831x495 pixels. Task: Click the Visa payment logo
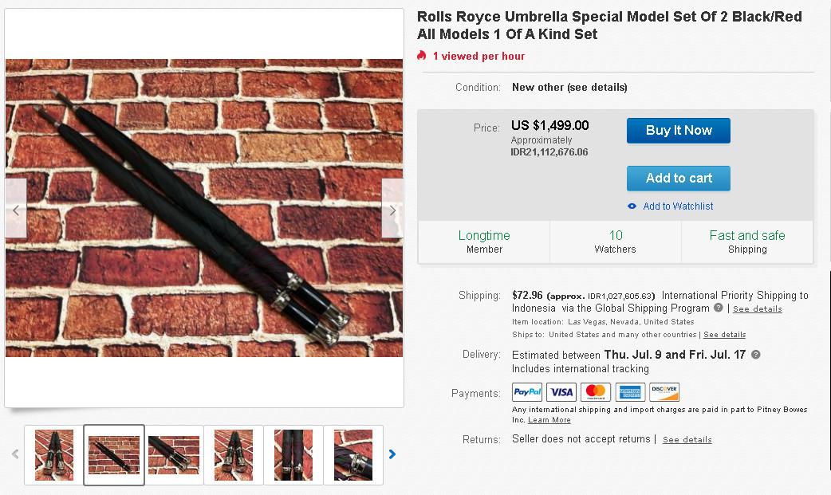click(x=561, y=392)
